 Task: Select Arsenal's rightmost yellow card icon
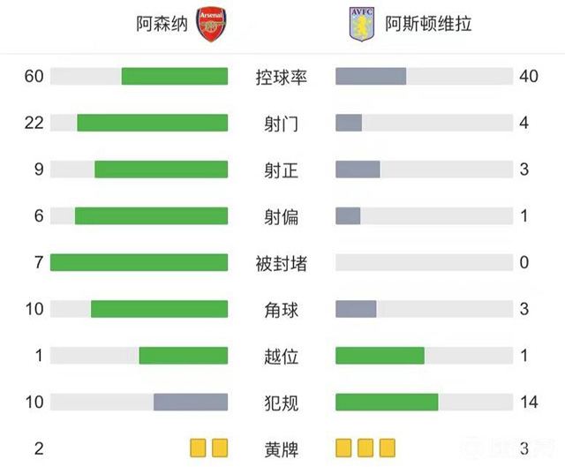pos(219,448)
